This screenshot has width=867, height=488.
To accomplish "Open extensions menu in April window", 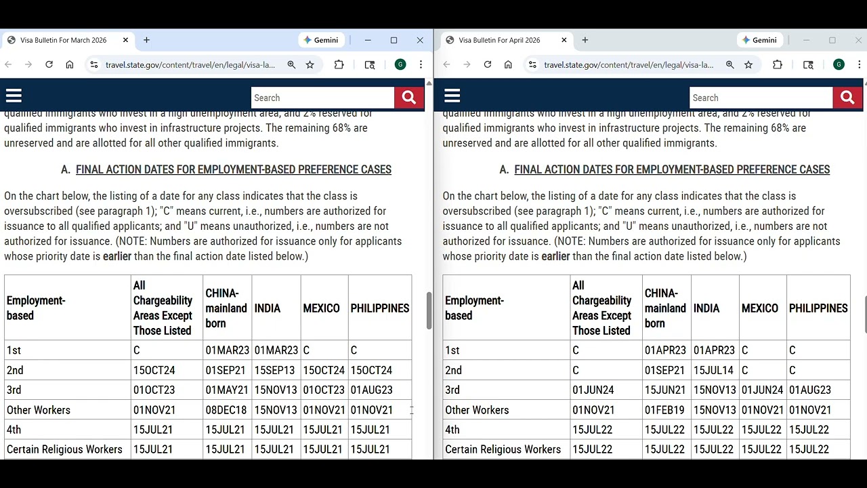I will point(777,64).
